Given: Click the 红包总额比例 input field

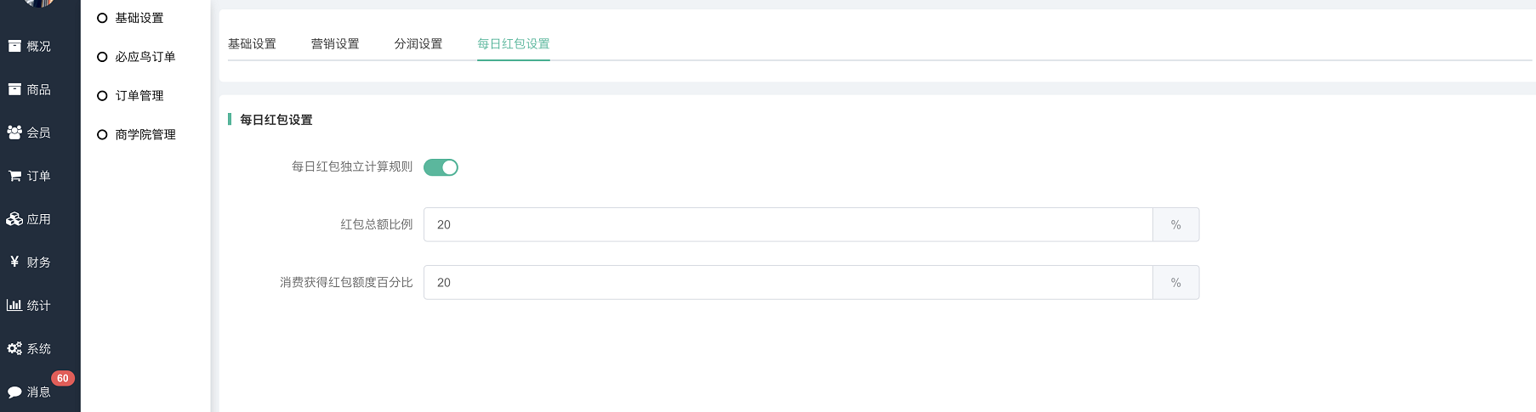Looking at the screenshot, I should click(x=788, y=224).
